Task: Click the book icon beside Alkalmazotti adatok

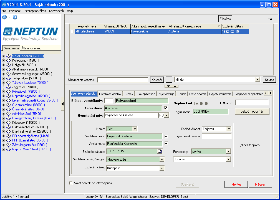Action: (x=9, y=69)
